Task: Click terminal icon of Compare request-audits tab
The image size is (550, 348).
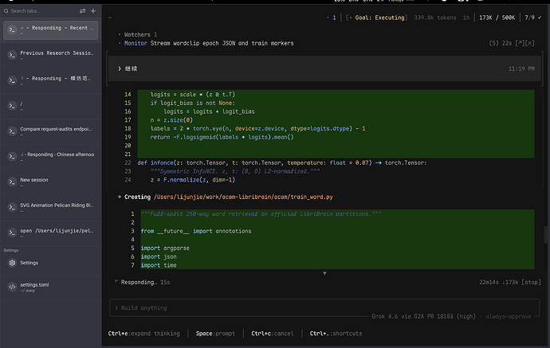Action: pyautogui.click(x=12, y=131)
